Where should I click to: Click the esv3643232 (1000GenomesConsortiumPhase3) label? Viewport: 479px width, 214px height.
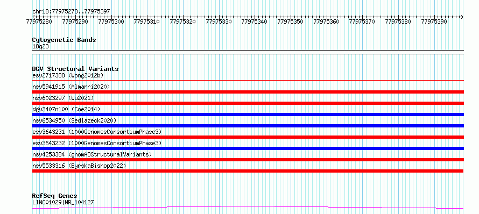97,143
